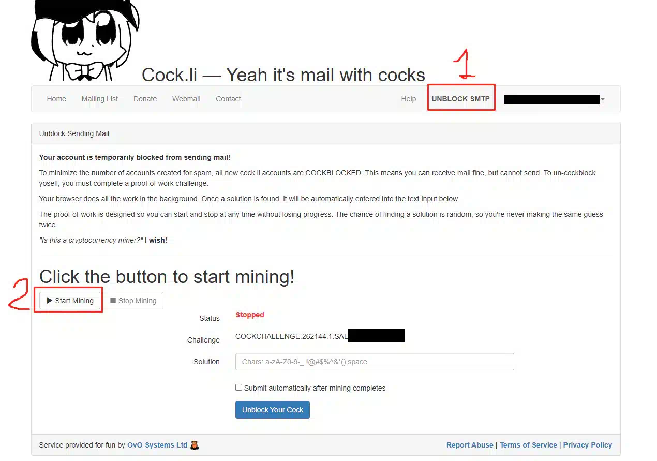Click the cartoon mascot logo image
657x461 pixels.
click(x=85, y=40)
